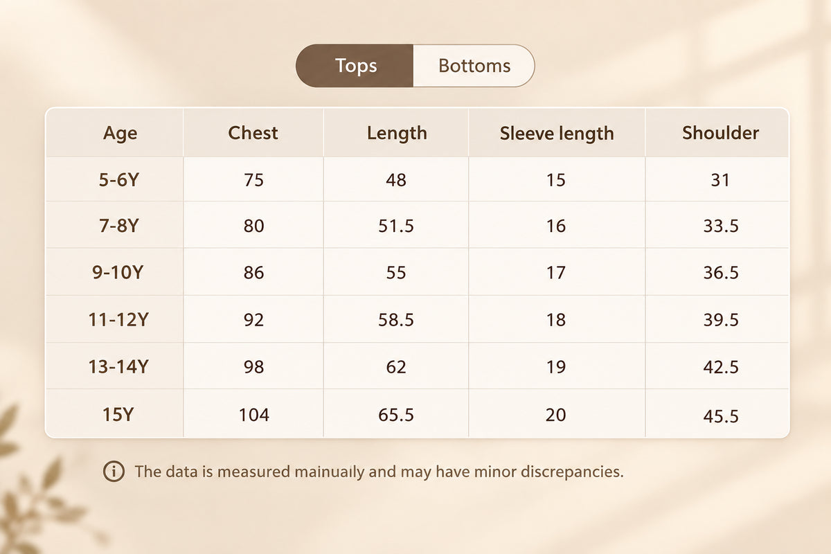Select the 15Y age row label
The width and height of the screenshot is (831, 554).
[118, 414]
